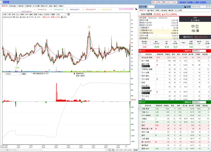This screenshot has height=152, width=211.
Task: Tick the checkbox for 凱基-台北 first buyer row
Action: (140, 57)
